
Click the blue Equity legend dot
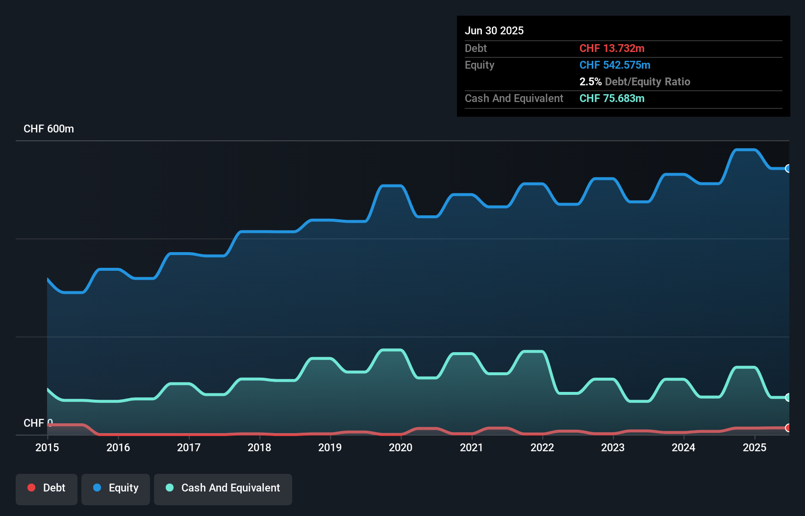[x=98, y=488]
